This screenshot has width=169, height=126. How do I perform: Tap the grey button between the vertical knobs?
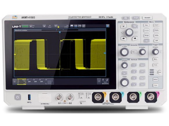tap(125, 73)
